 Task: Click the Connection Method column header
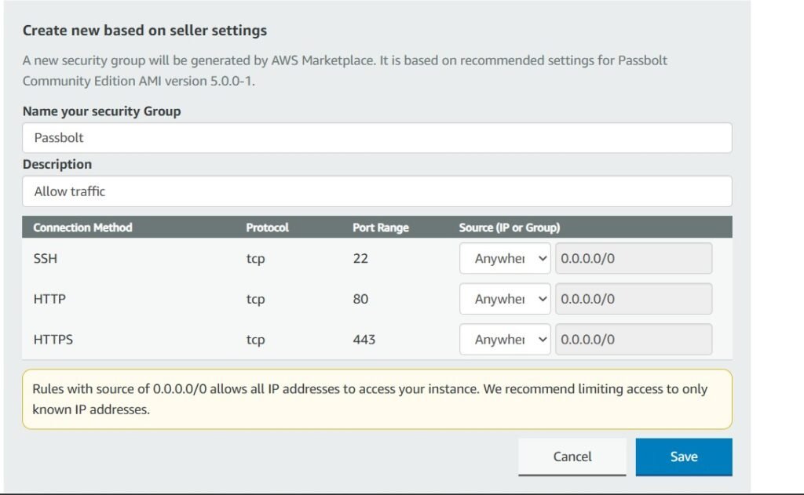[82, 227]
